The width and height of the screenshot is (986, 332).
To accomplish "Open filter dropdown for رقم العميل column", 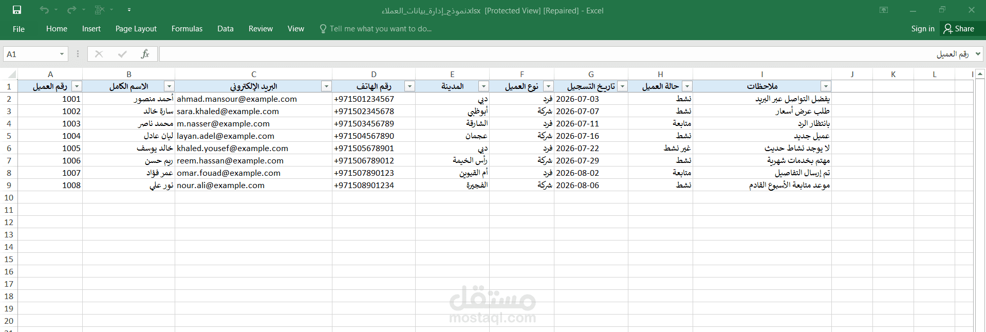I will [77, 86].
